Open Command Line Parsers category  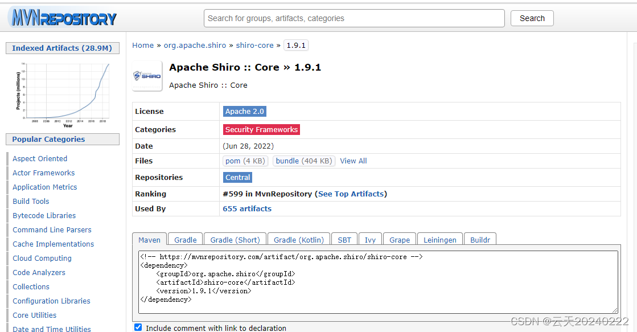(52, 229)
